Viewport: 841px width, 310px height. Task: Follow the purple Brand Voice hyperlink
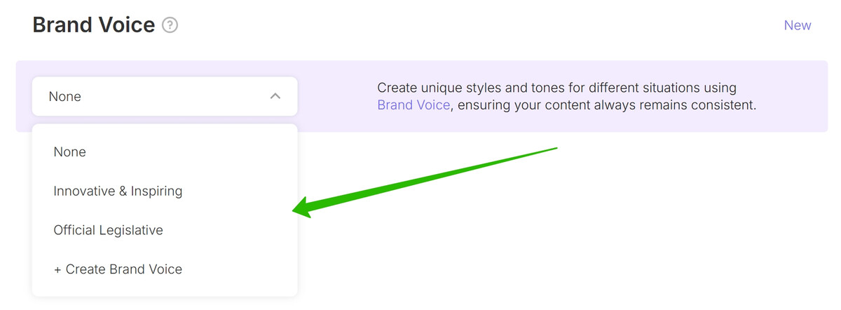pyautogui.click(x=413, y=106)
